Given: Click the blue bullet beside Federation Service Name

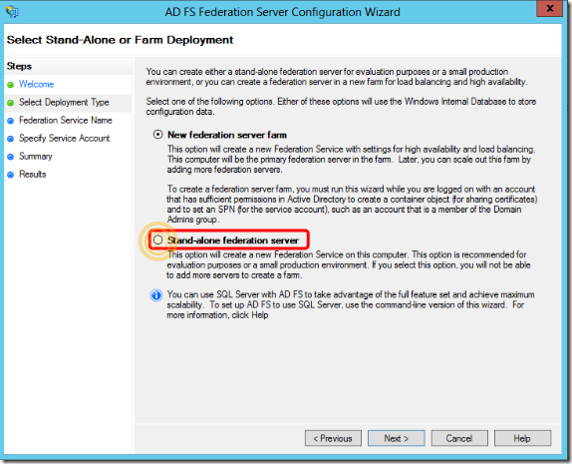Looking at the screenshot, I should click(x=11, y=121).
